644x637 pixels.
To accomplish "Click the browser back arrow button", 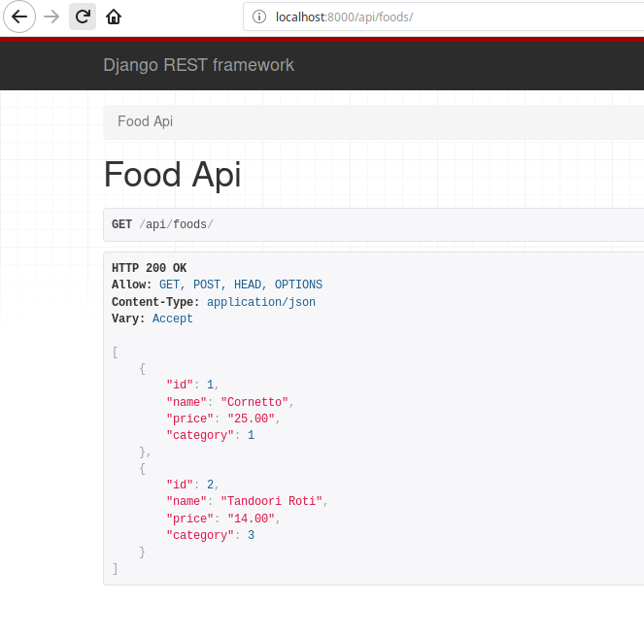I will point(19,17).
